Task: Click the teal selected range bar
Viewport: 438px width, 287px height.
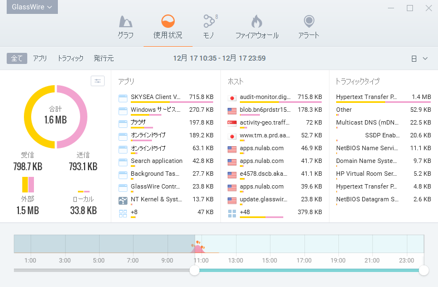Action: click(x=309, y=270)
